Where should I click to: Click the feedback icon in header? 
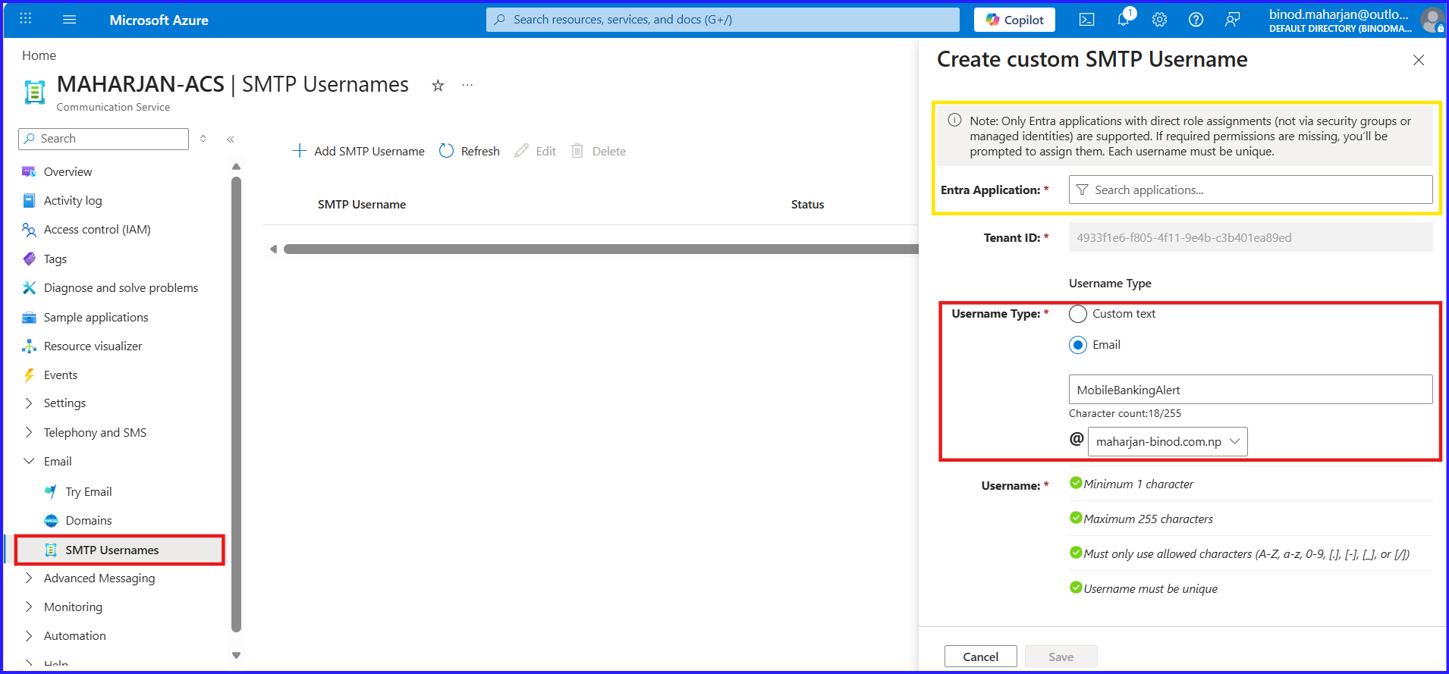click(x=1232, y=20)
